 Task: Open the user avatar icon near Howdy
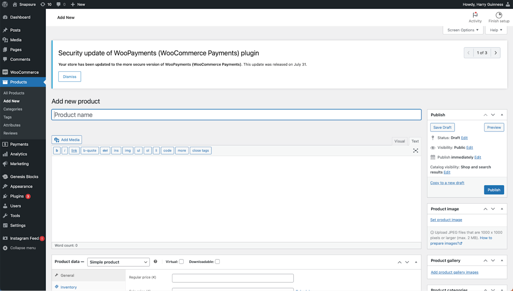click(508, 4)
